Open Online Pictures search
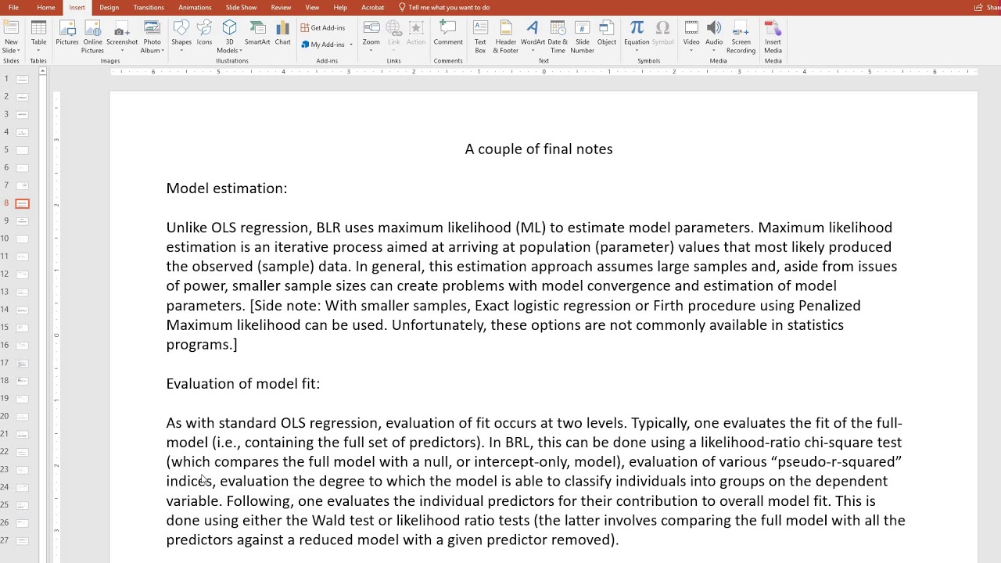The image size is (1001, 563). tap(92, 37)
